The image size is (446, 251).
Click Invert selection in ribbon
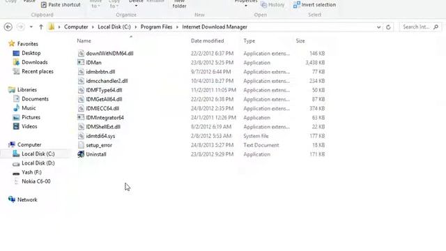(314, 5)
